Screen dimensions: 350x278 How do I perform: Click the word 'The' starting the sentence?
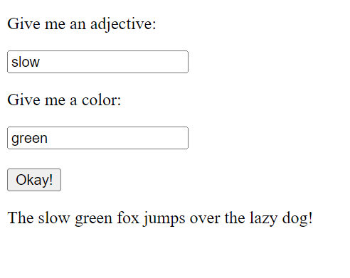click(x=21, y=218)
